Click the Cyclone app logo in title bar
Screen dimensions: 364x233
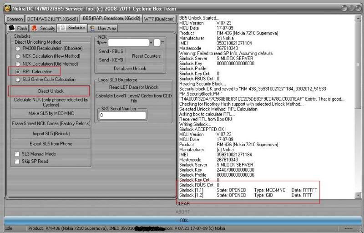[7, 8]
